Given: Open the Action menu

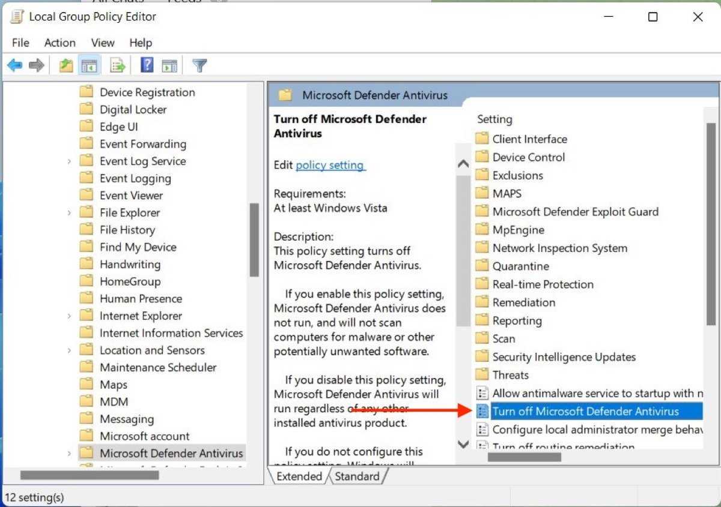Looking at the screenshot, I should tap(59, 43).
